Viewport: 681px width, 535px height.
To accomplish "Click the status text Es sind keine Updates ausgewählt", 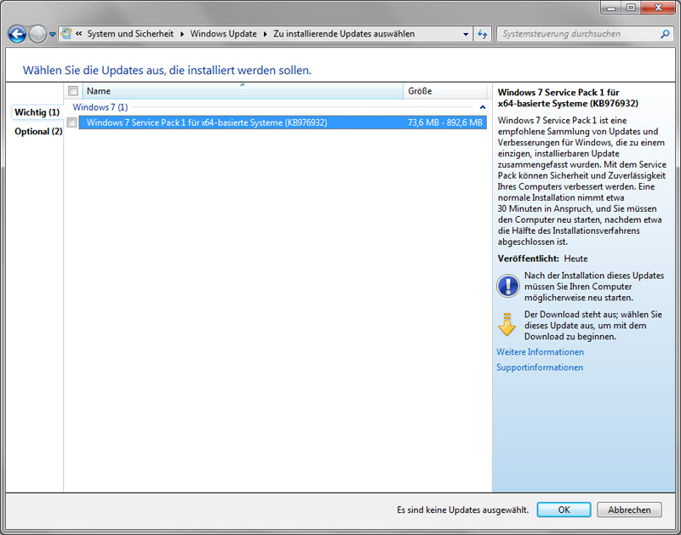I will click(462, 509).
